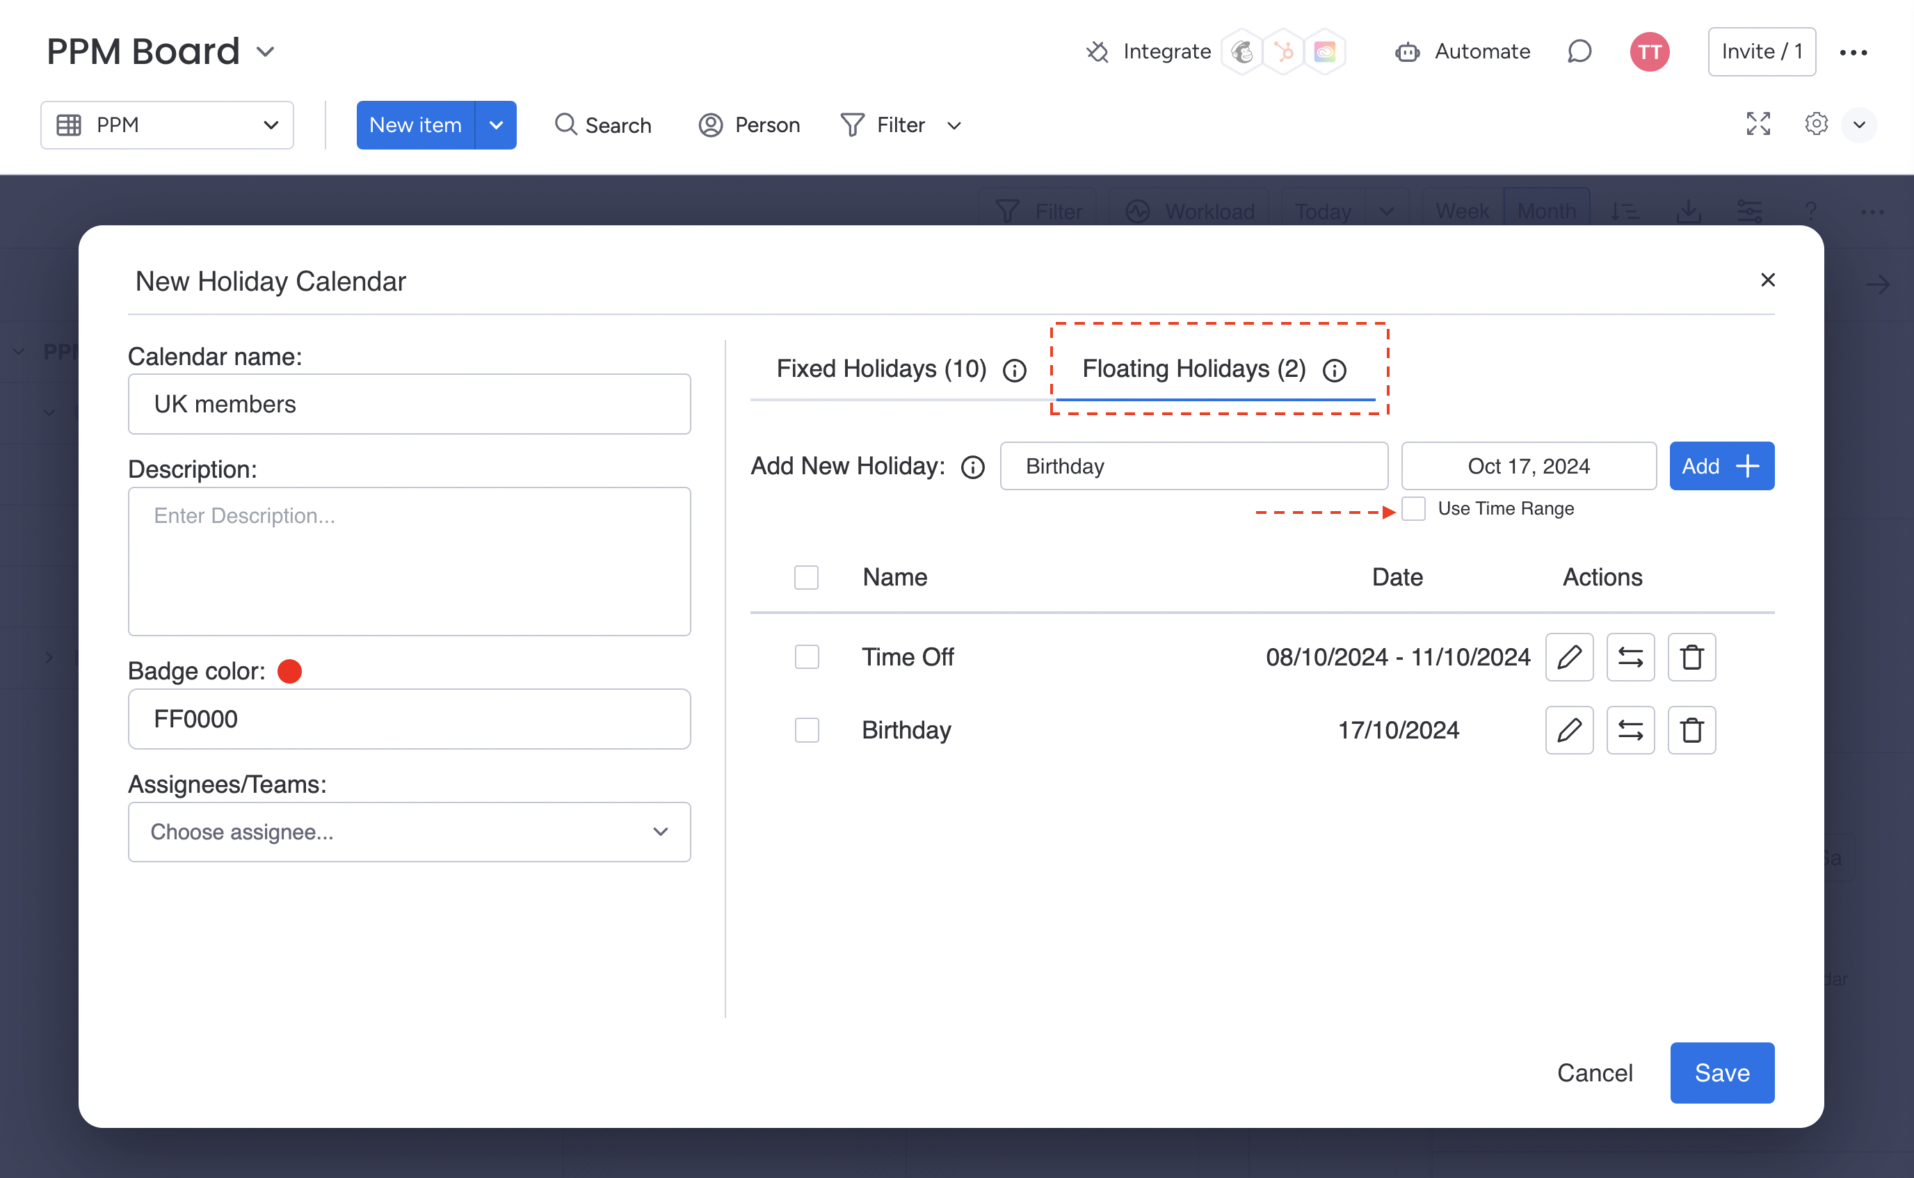Delete the Birthday holiday row

pyautogui.click(x=1691, y=730)
